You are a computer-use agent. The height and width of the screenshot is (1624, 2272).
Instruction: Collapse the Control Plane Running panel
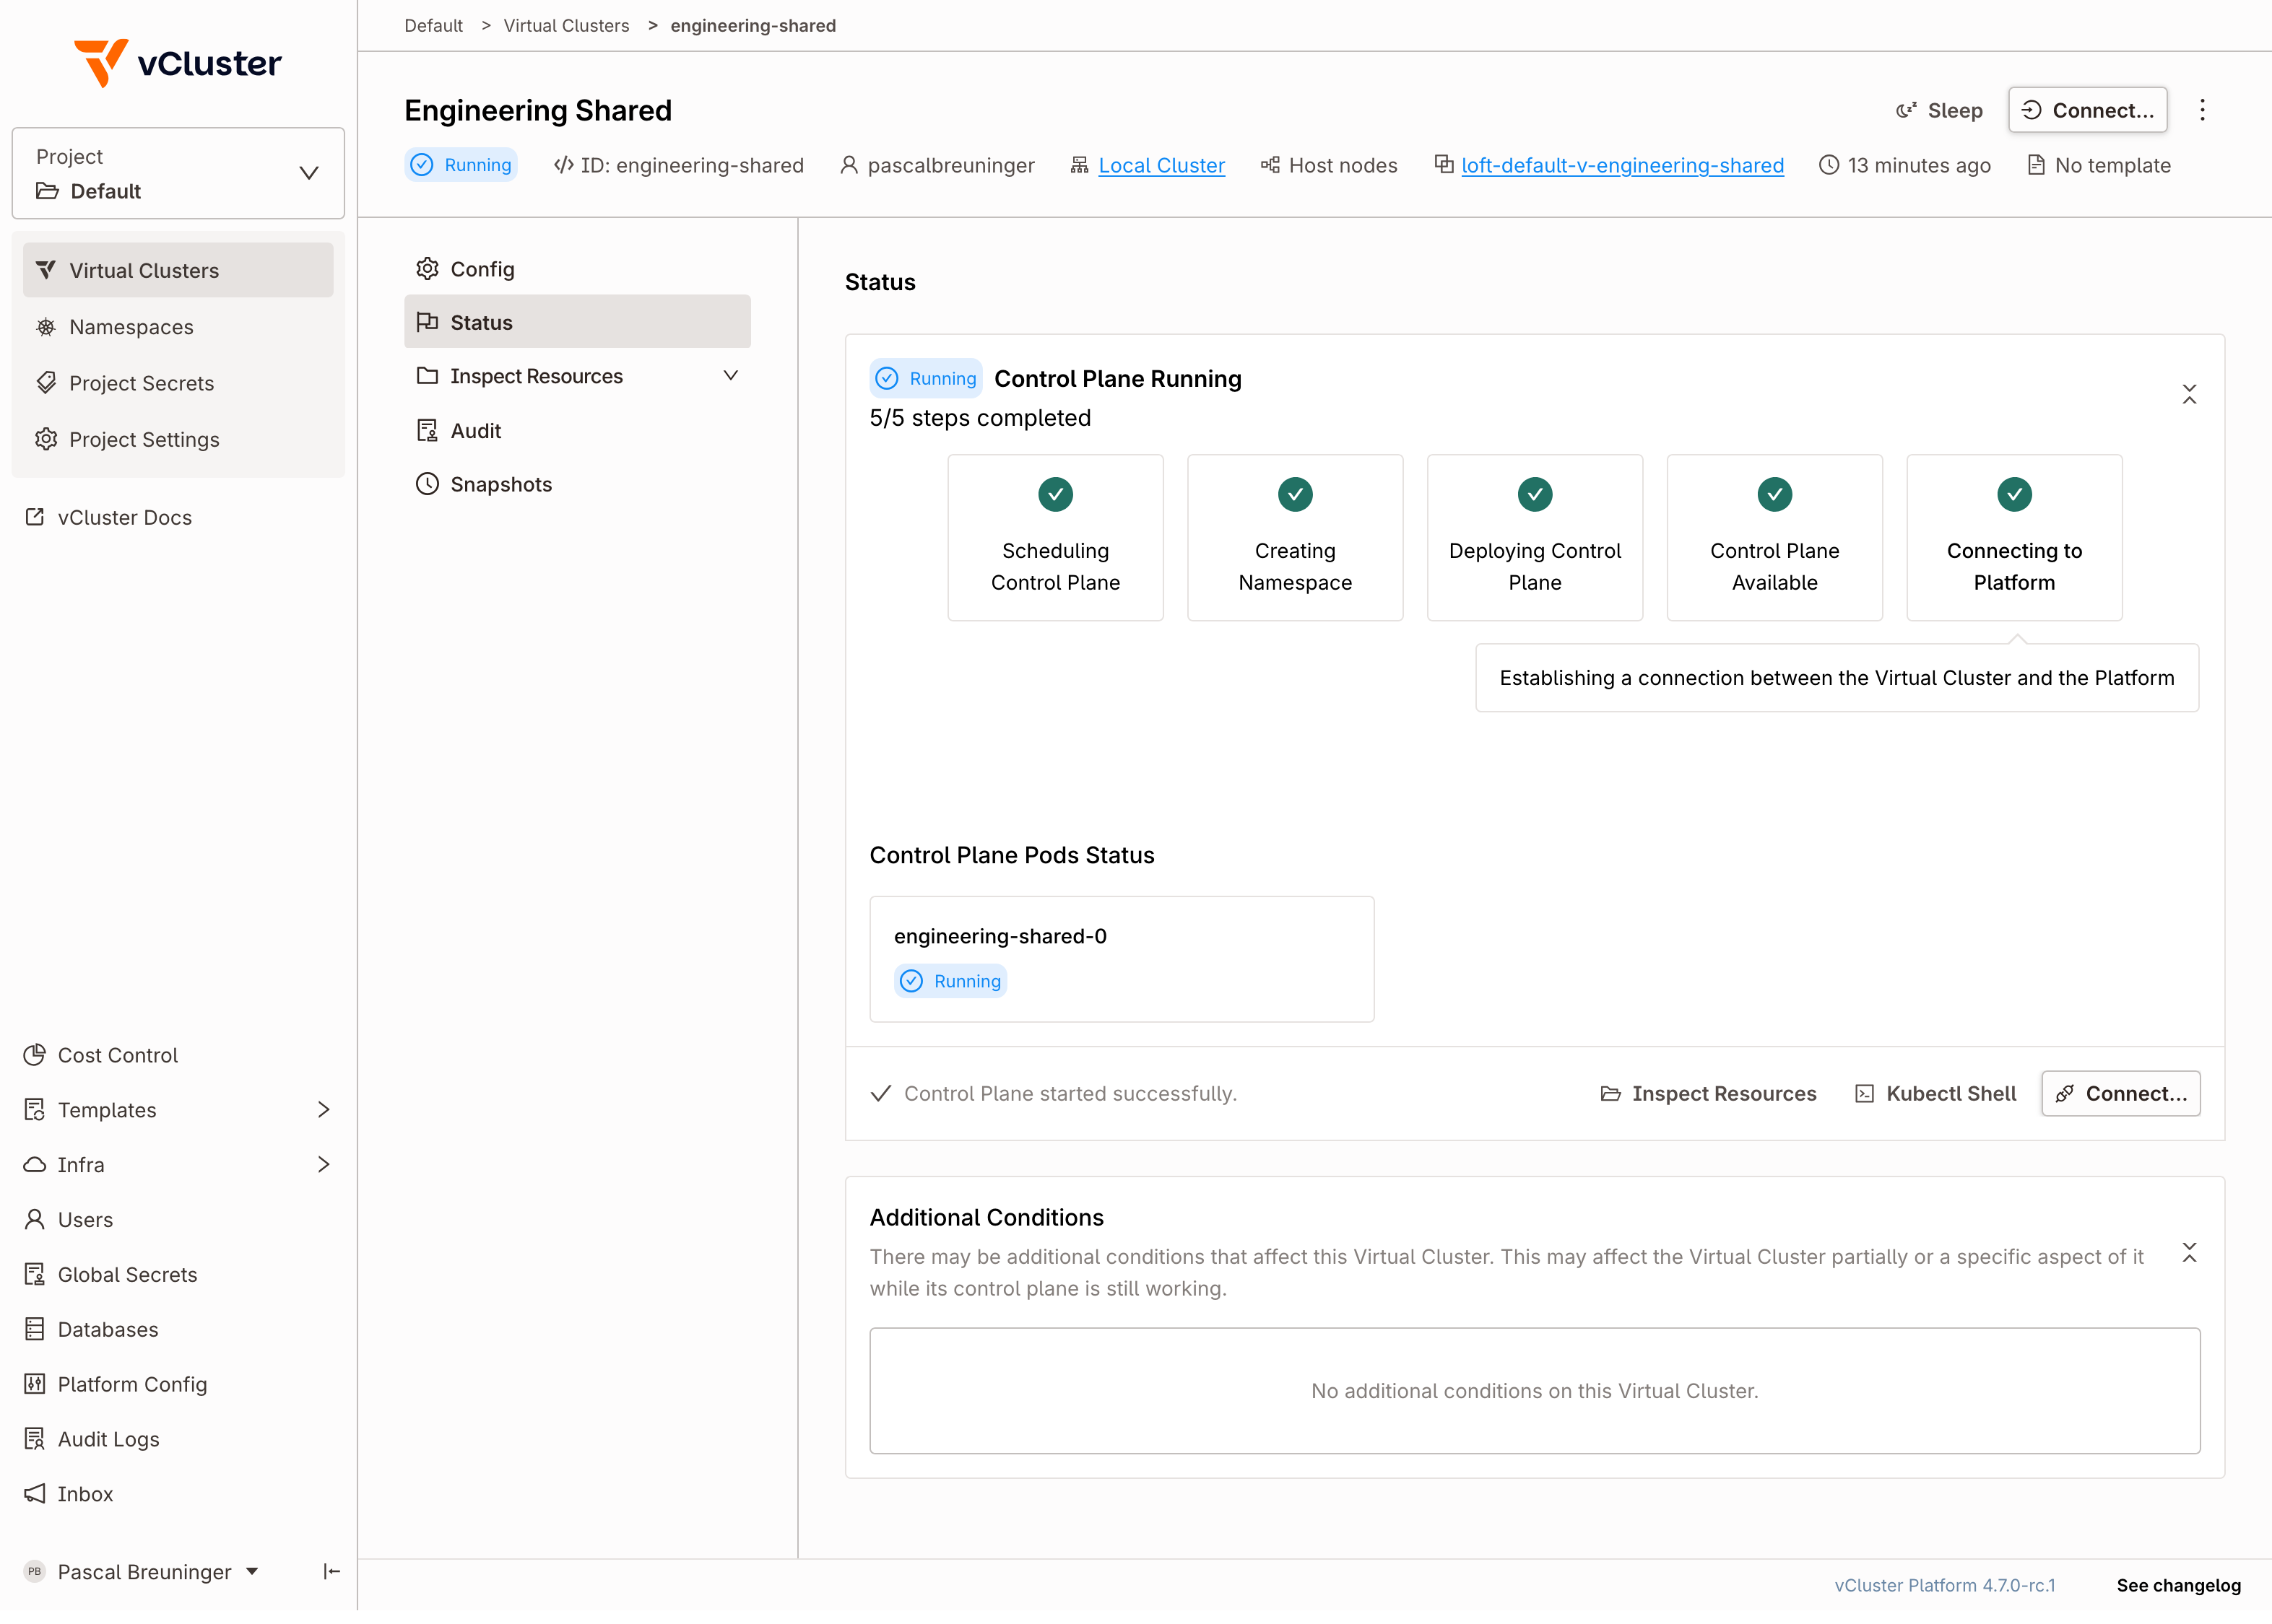pos(2189,394)
